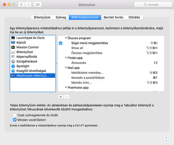Screen dimensions: 174x145
Task: Select Kisegítő lehetőségek category
Action: pyautogui.click(x=33, y=71)
